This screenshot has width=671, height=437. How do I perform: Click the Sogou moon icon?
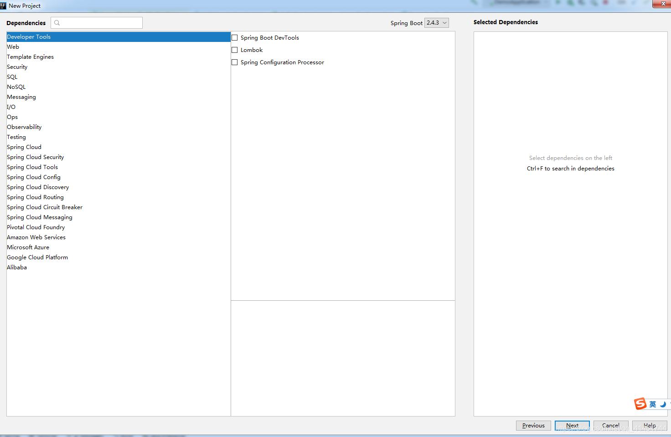click(x=663, y=404)
